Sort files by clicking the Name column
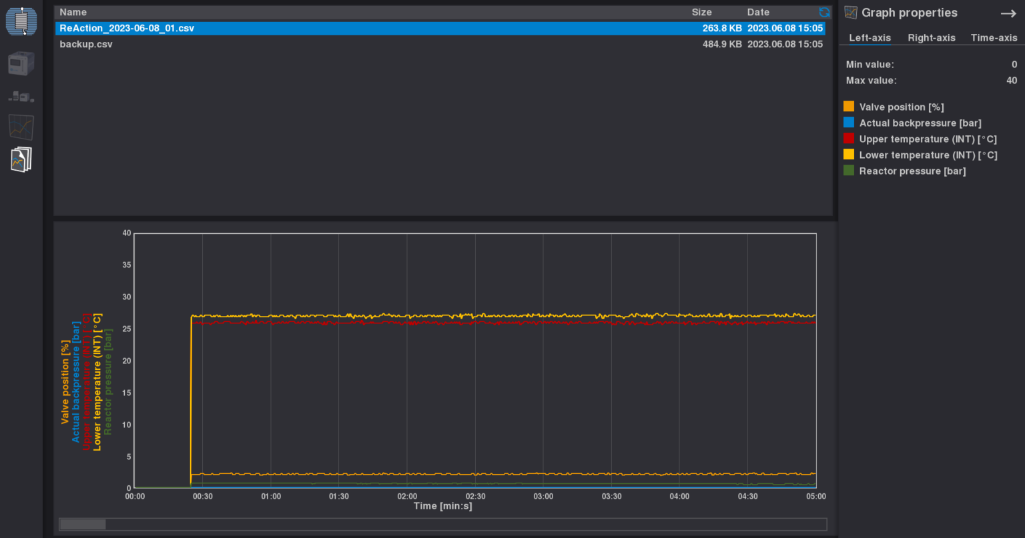Image resolution: width=1025 pixels, height=538 pixels. point(73,12)
